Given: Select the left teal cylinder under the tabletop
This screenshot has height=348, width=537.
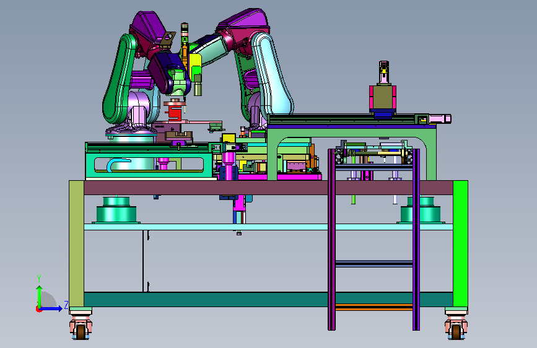Looking at the screenshot, I should point(116,210).
